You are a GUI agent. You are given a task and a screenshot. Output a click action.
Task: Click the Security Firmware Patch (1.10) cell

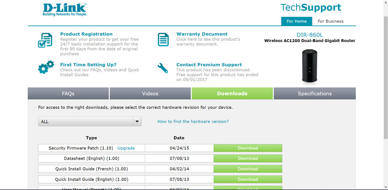tap(91, 148)
